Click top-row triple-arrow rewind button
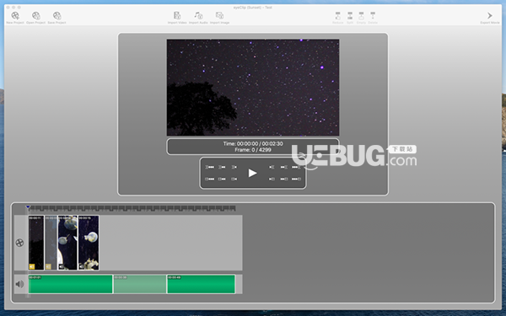This screenshot has height=316, width=506. click(210, 167)
